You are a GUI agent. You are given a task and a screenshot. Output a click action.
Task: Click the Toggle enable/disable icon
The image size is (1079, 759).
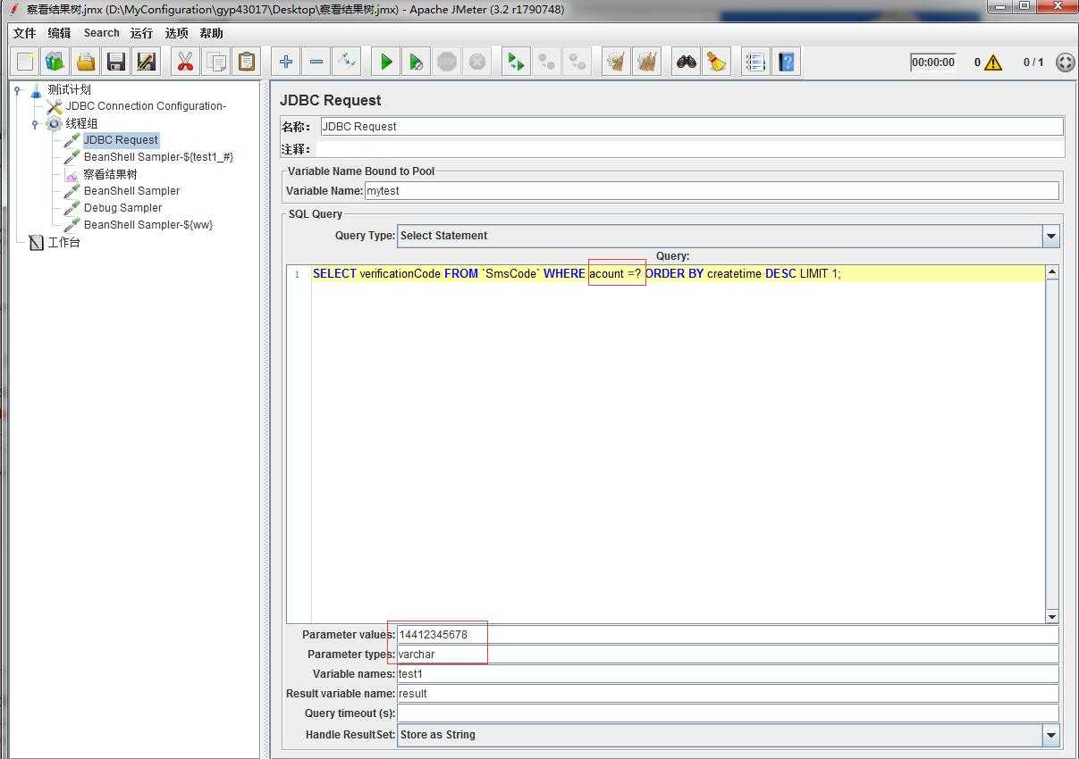pos(347,62)
